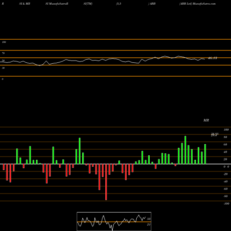Viewport: 231px width, 231px height.
Task: Open the mini RSI overview chart thumbnail
Action: [114, 221]
